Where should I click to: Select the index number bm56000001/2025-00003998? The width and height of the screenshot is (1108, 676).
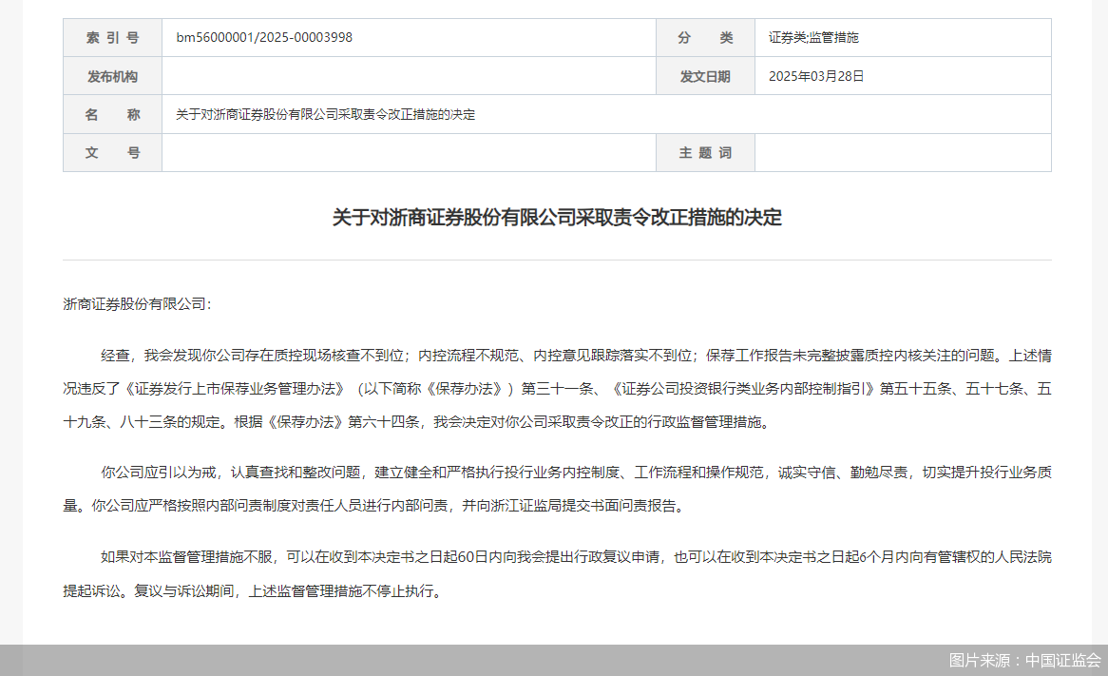point(264,37)
